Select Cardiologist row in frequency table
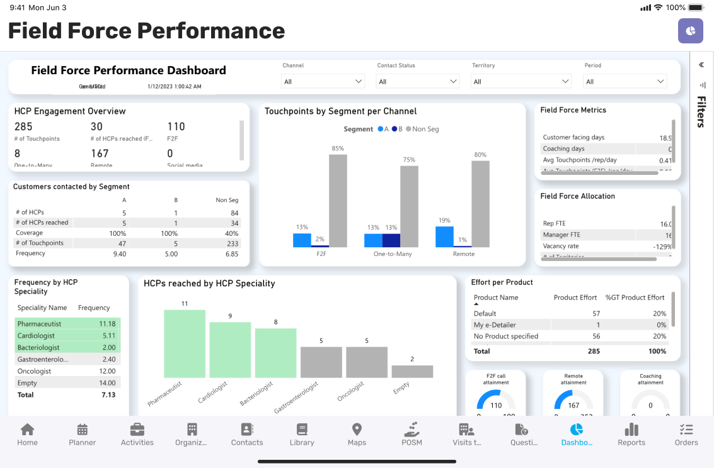The height and width of the screenshot is (468, 714). coord(67,335)
